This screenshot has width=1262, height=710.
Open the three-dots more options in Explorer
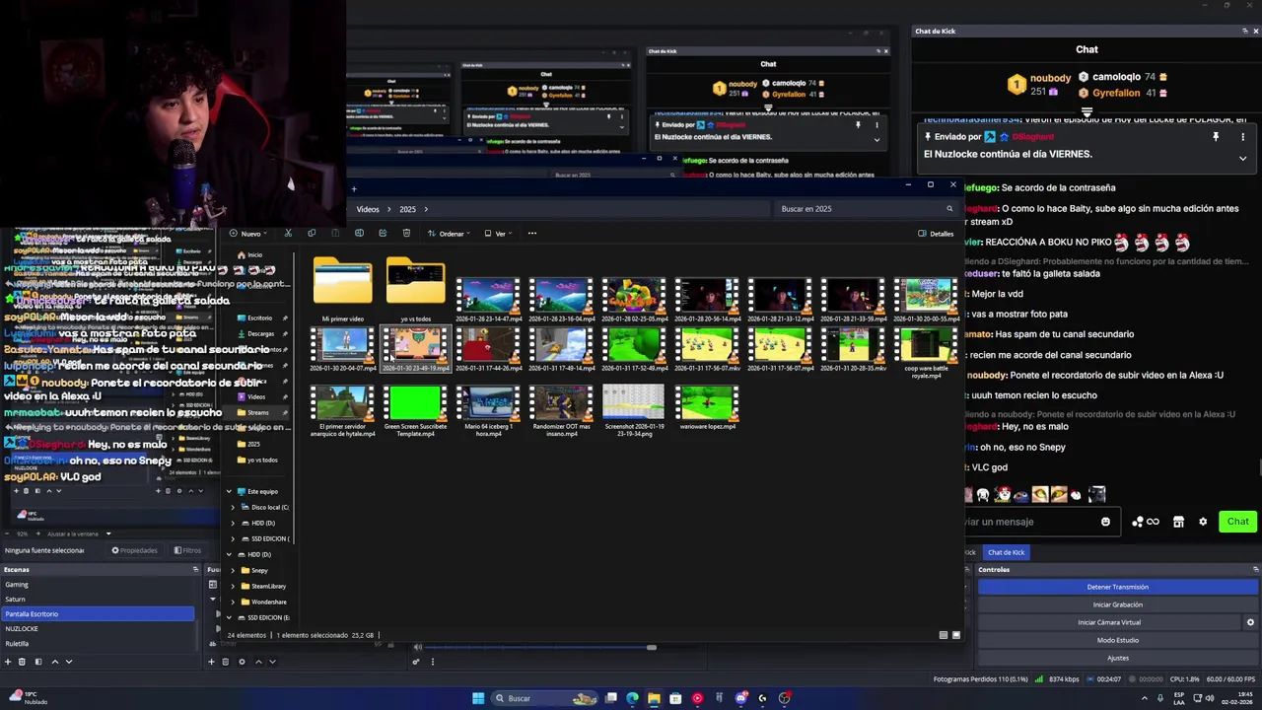(x=531, y=234)
